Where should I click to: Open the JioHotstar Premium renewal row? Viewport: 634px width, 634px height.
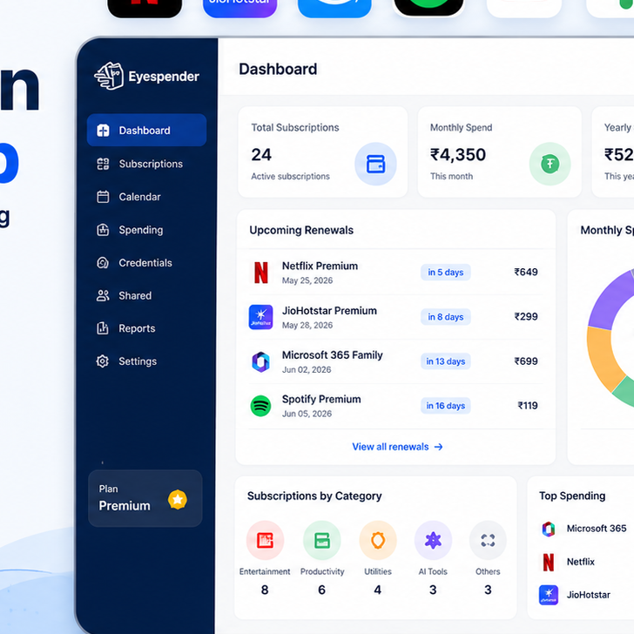tap(395, 317)
